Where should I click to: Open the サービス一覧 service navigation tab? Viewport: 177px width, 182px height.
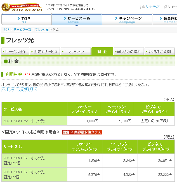(77, 19)
